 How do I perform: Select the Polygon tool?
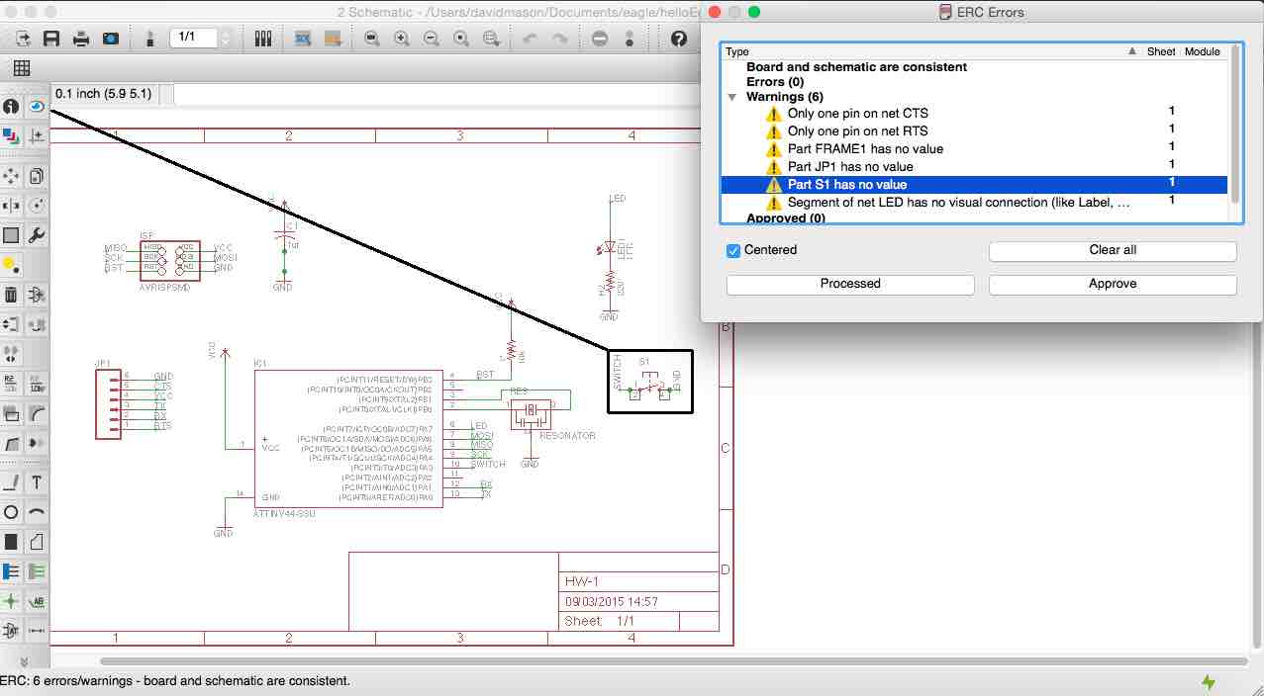(x=37, y=542)
